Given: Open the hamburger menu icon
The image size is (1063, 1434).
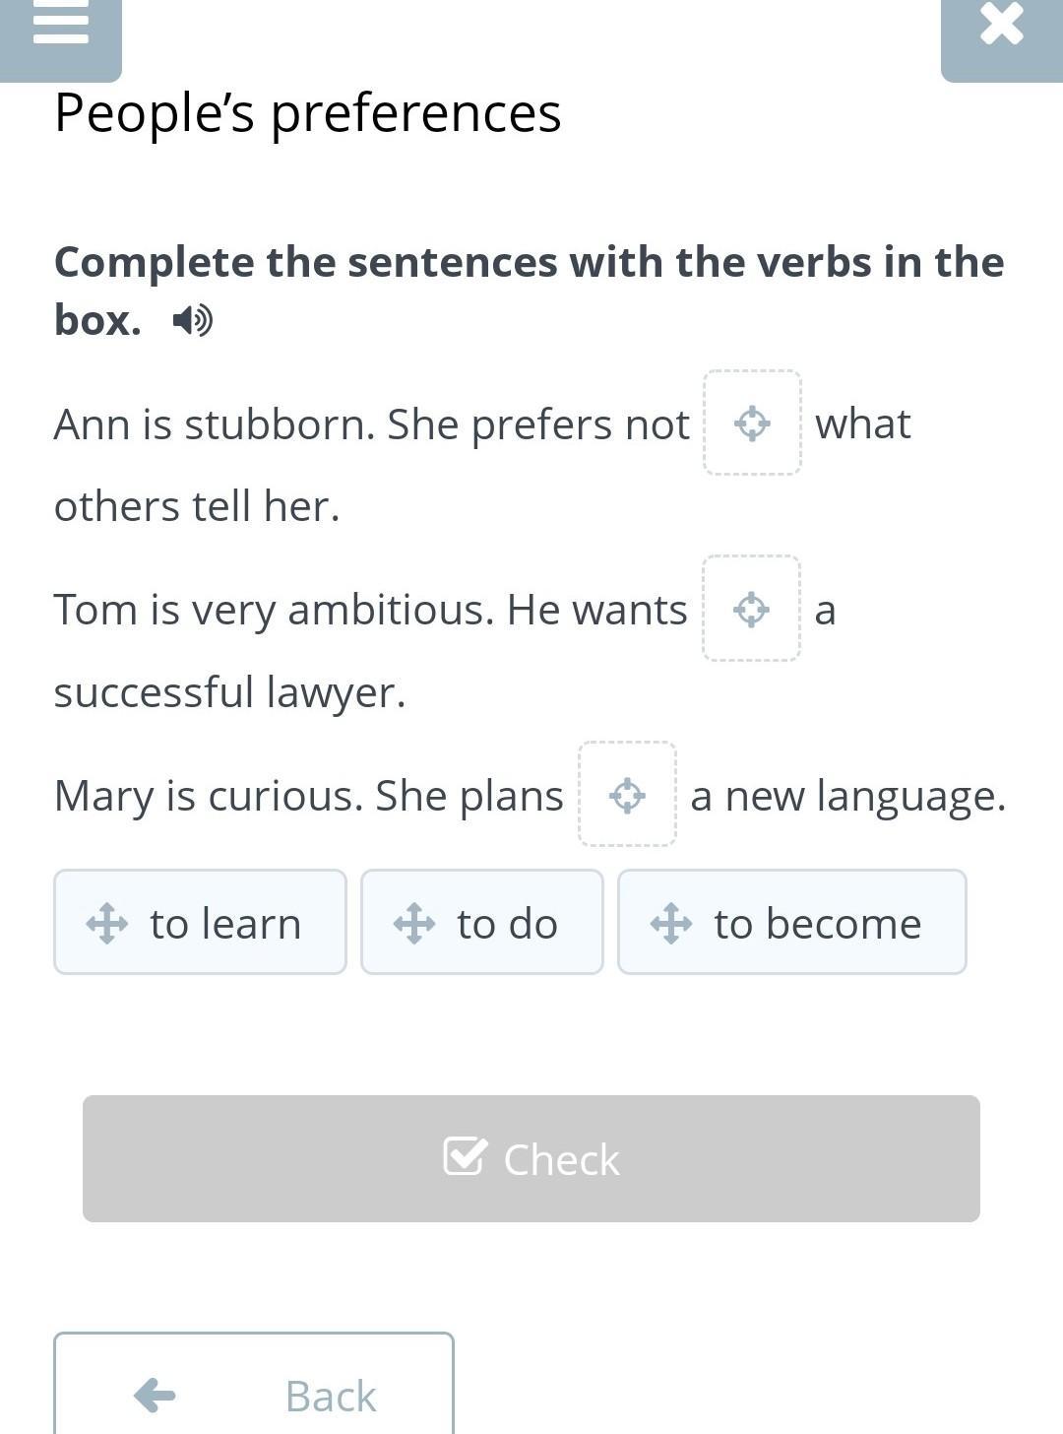Looking at the screenshot, I should pyautogui.click(x=60, y=25).
